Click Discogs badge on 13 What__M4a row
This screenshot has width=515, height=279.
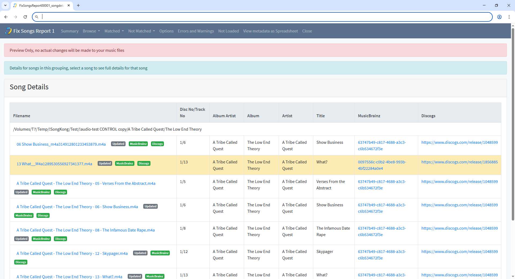coord(144,164)
